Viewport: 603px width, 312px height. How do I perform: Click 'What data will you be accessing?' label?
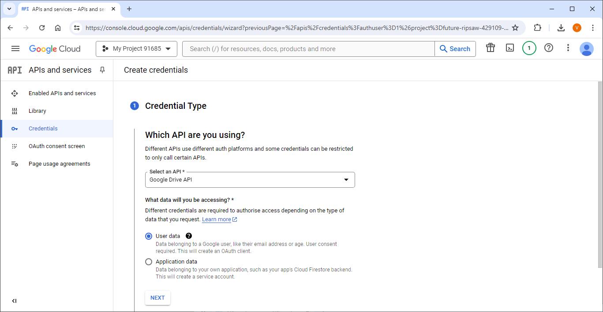point(189,200)
